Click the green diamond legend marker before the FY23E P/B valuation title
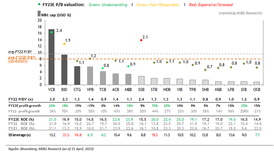Screen dimensions: 274x152 (39, 4)
